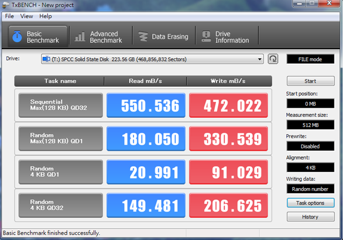Click the drive icon in Drive dropdown

(47, 59)
